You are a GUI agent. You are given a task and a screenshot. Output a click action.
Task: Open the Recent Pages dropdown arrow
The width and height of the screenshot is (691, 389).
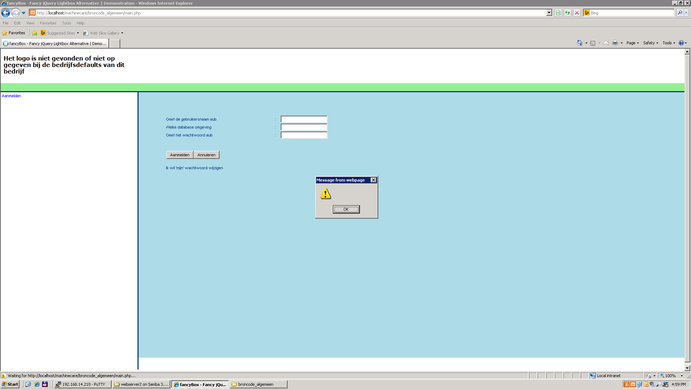(x=24, y=13)
